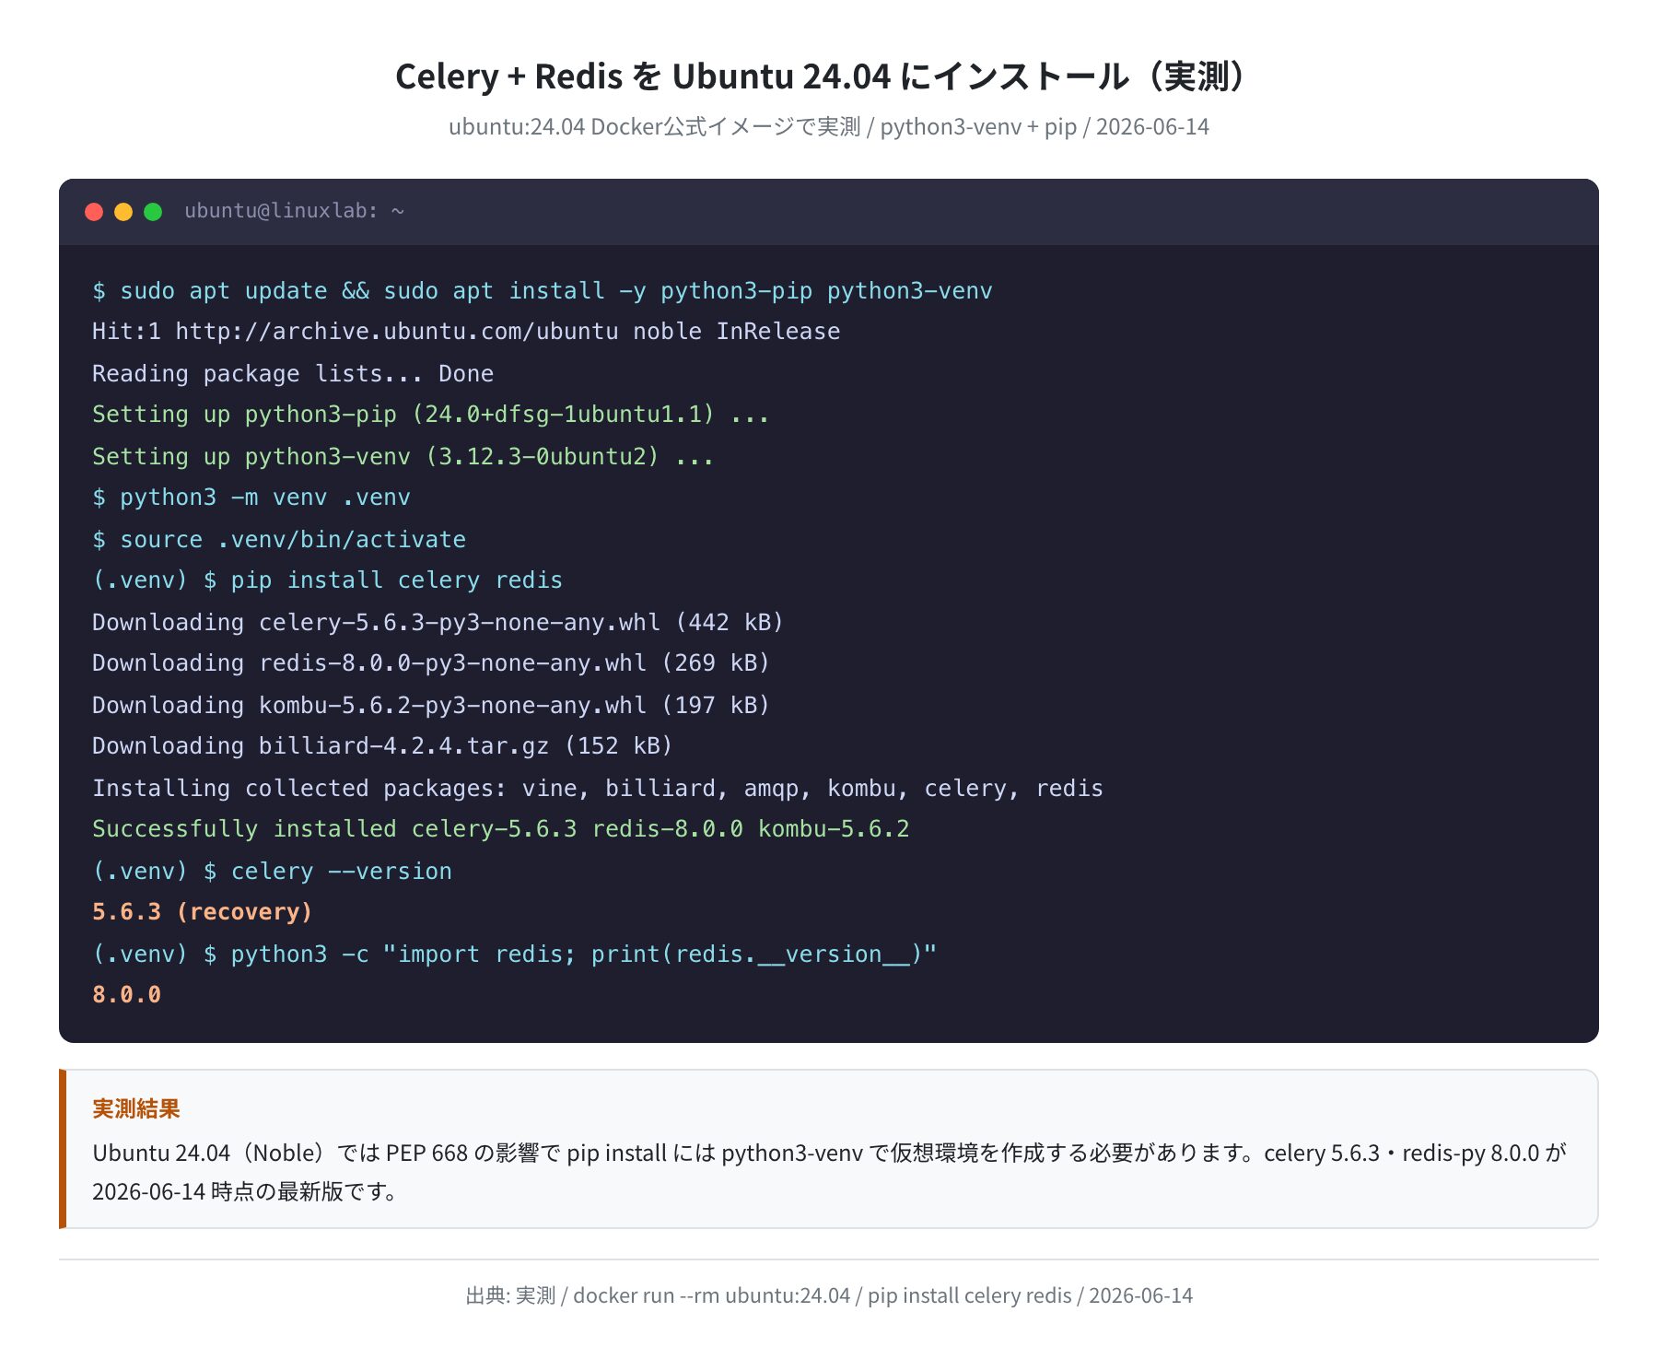Click the 5.6.3 (recovery) version output
This screenshot has height=1347, width=1658.
[x=203, y=912]
